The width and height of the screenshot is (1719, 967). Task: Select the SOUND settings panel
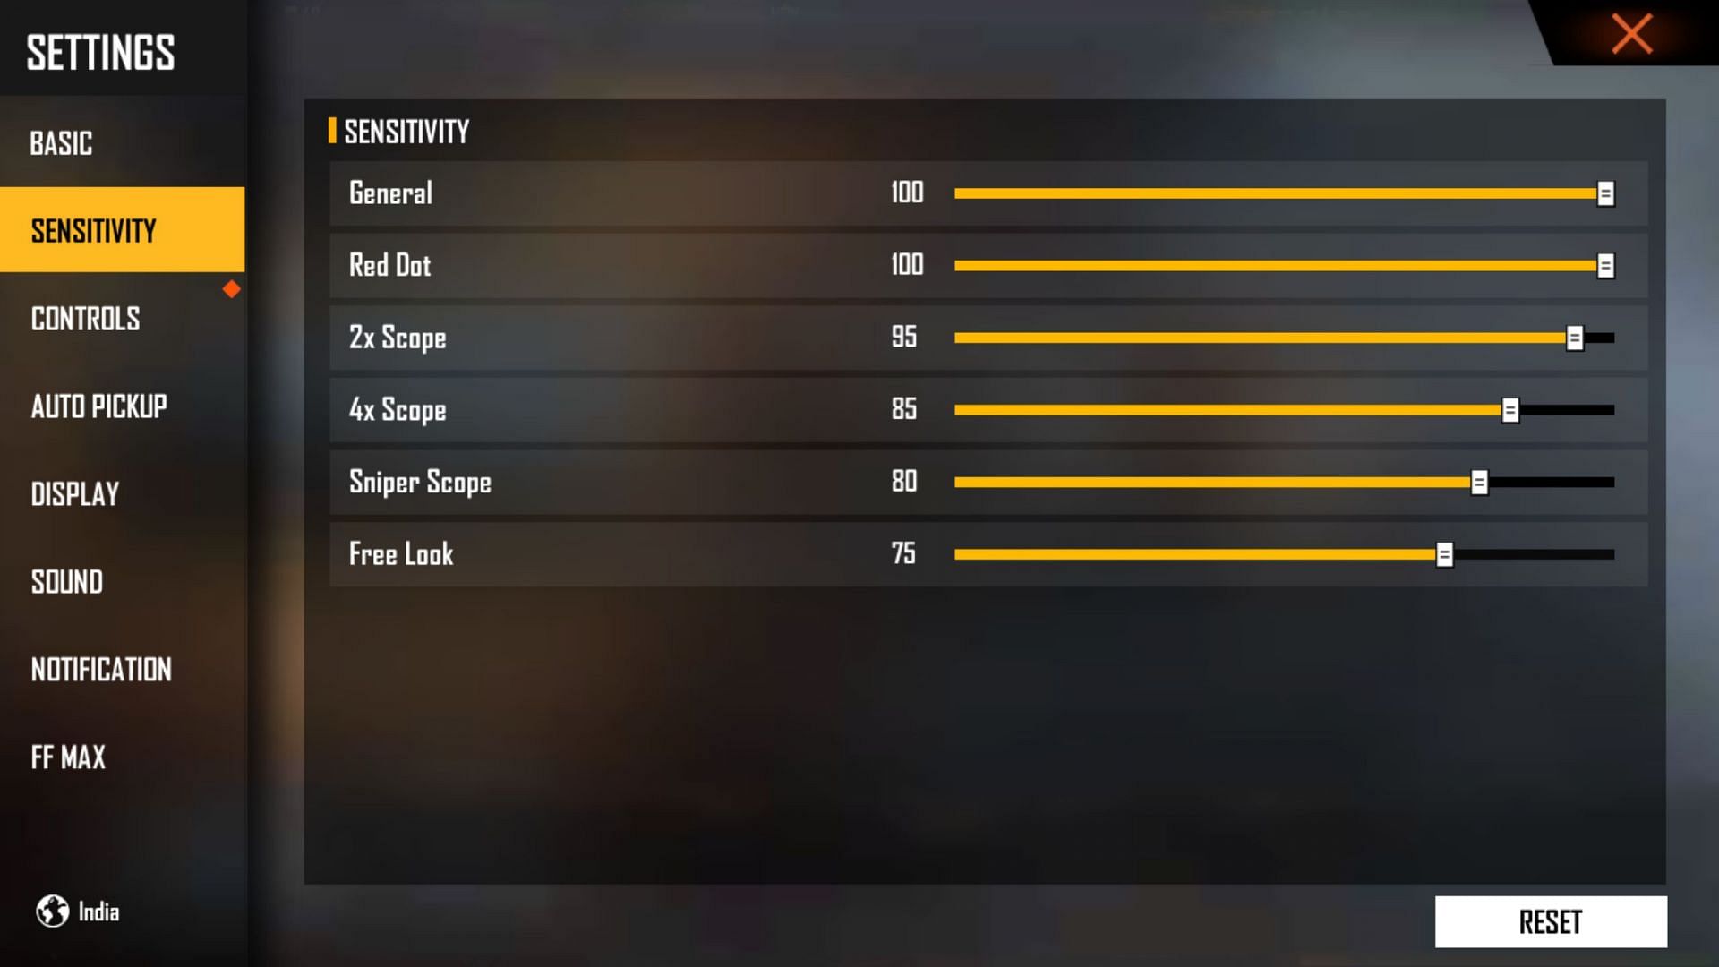66,582
